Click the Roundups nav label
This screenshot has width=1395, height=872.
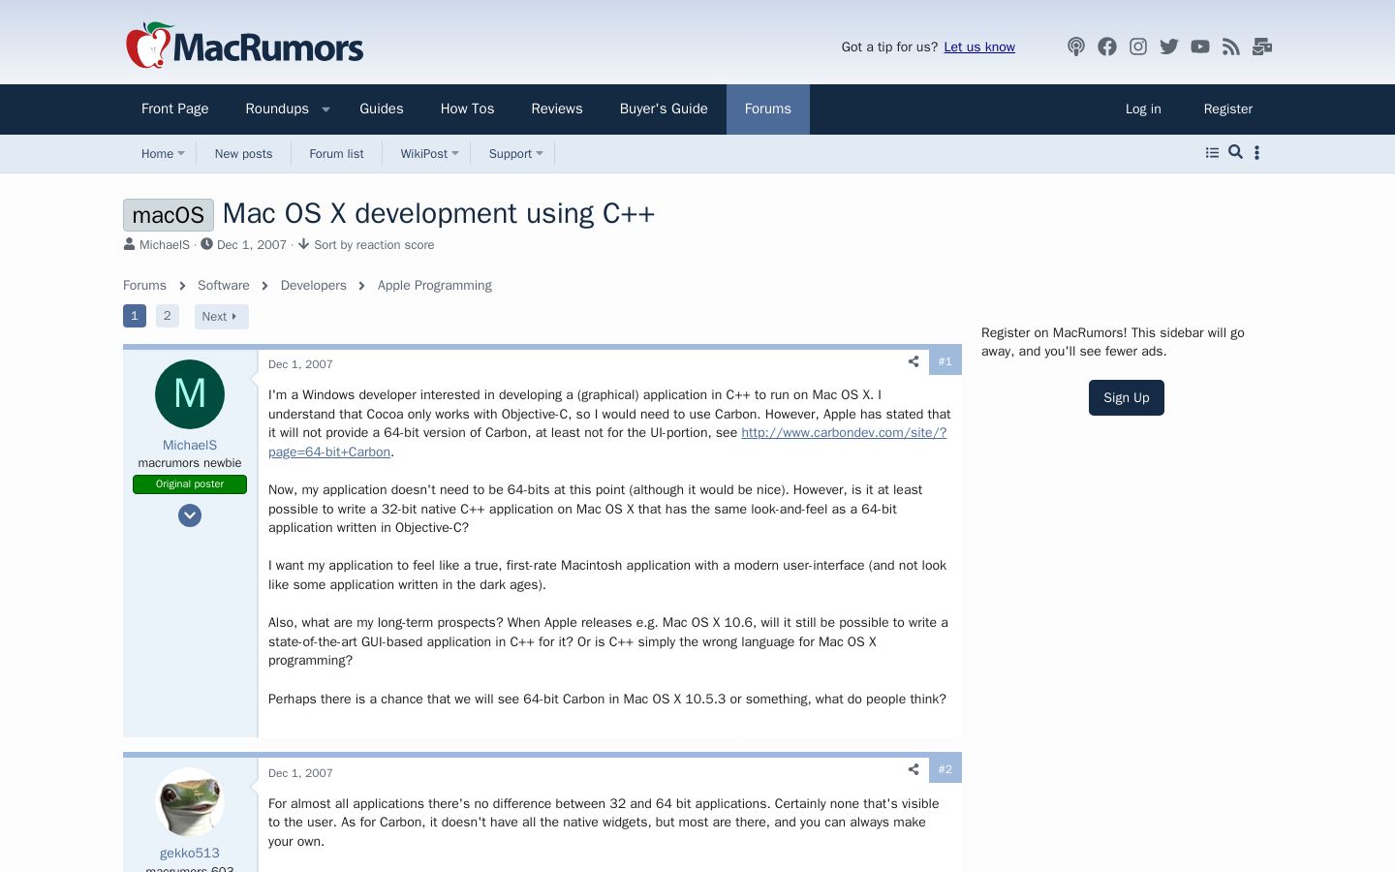tap(277, 109)
